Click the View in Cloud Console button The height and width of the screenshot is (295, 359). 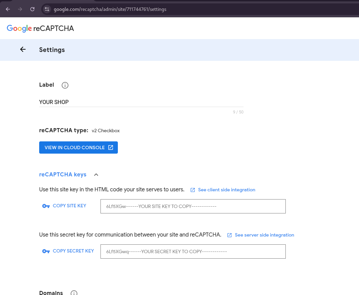(79, 147)
